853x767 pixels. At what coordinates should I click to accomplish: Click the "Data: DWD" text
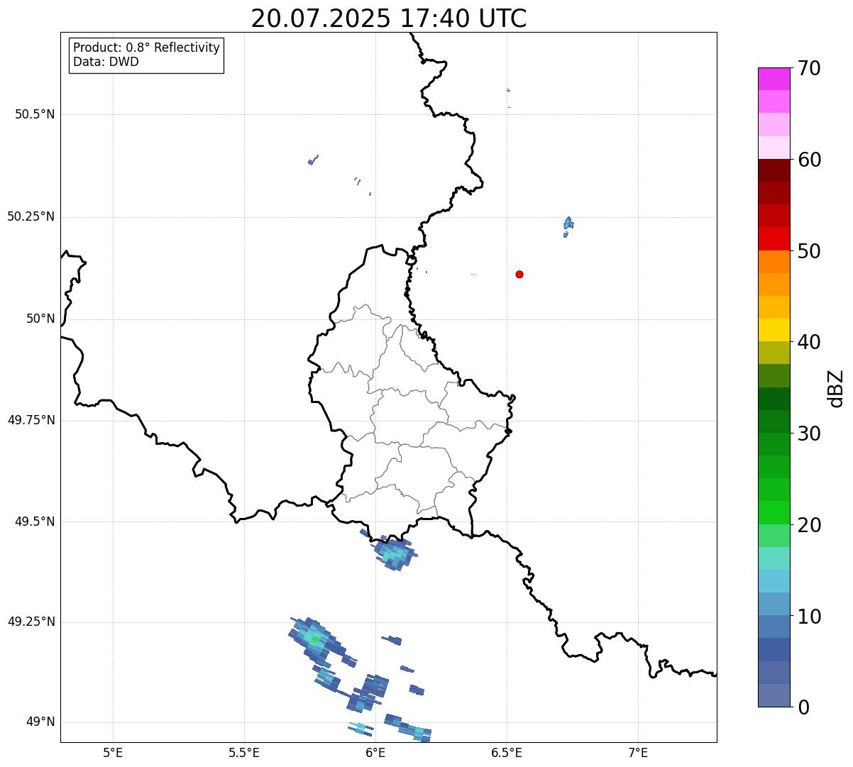tap(106, 62)
